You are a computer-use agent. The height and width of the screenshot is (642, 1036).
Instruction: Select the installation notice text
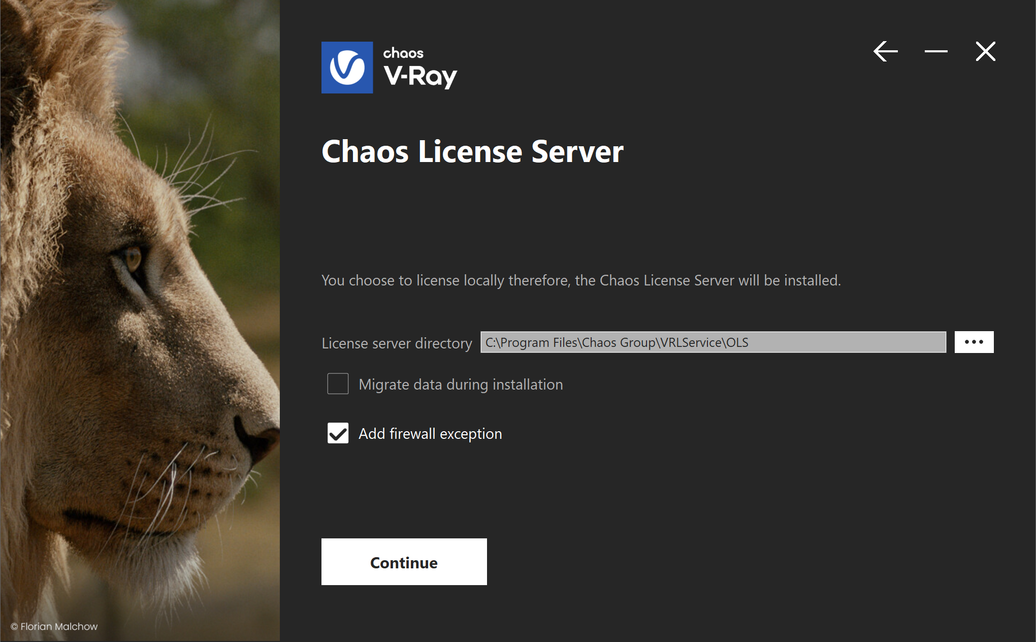pyautogui.click(x=581, y=280)
